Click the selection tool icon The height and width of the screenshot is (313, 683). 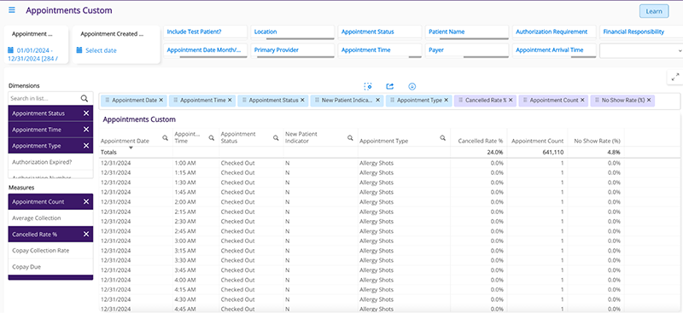tap(368, 86)
